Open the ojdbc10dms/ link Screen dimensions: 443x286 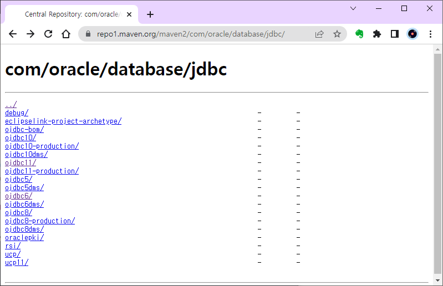26,155
